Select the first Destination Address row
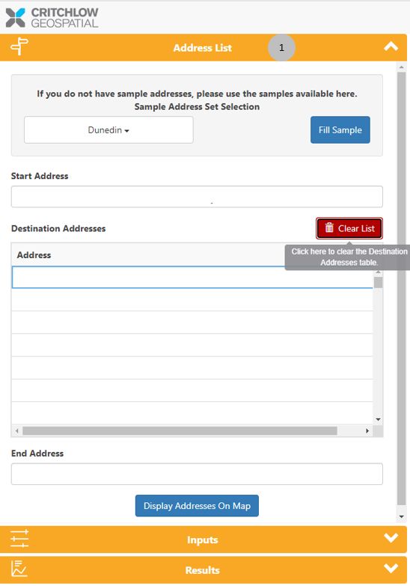410x586 pixels. pyautogui.click(x=192, y=278)
